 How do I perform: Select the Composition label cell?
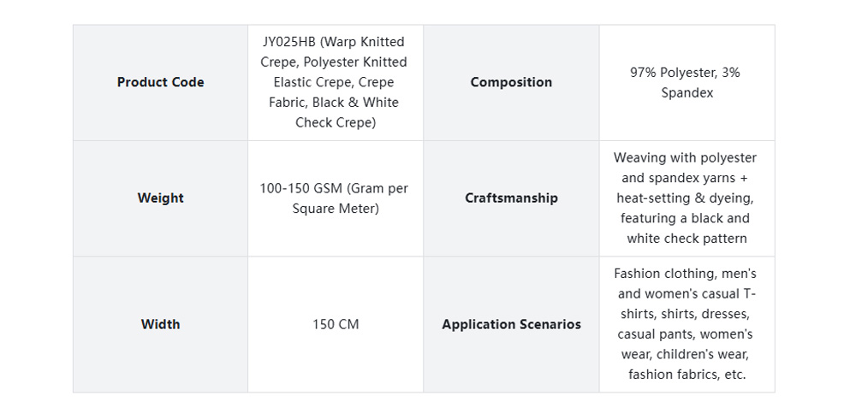click(x=511, y=82)
